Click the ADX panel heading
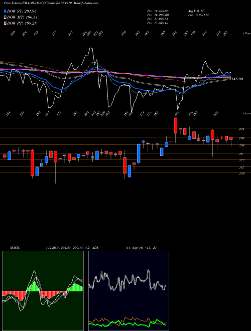This screenshot has height=331, width=251. 95,248
